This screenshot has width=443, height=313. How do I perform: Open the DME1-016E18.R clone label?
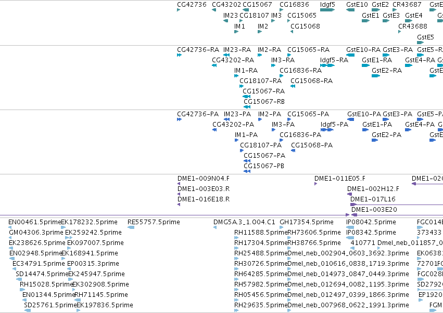coord(204,199)
